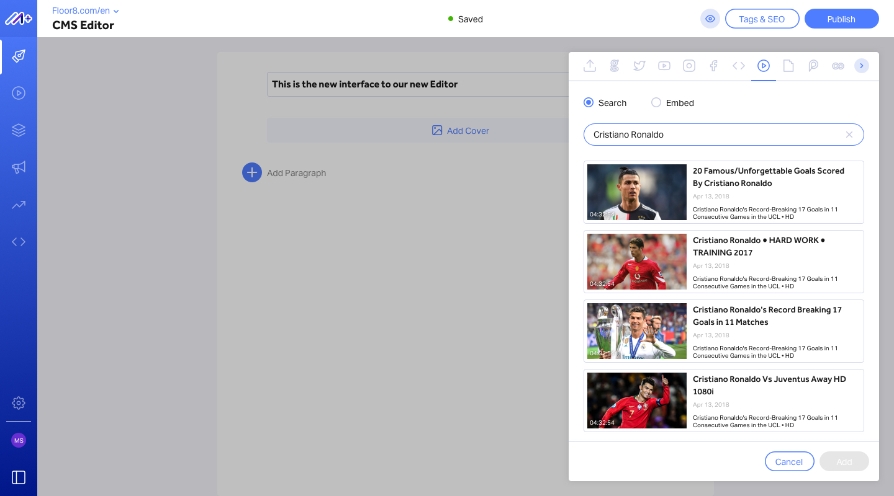This screenshot has height=496, width=894.
Task: Open the video play section in sidebar
Action: [19, 93]
